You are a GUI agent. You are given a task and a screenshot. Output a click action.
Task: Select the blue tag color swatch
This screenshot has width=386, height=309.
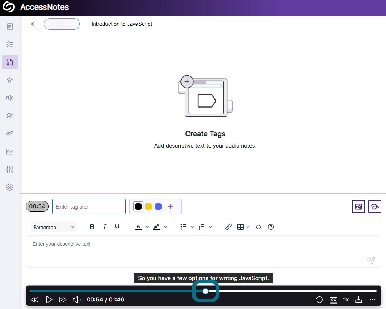coord(158,206)
